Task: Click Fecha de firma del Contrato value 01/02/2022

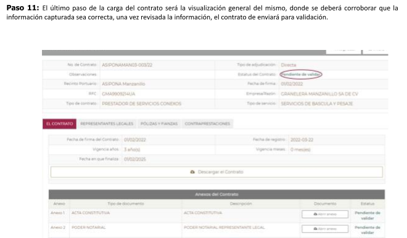Action: click(134, 139)
